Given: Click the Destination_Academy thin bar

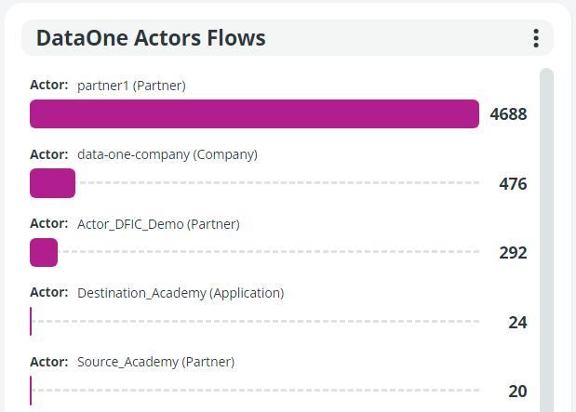Looking at the screenshot, I should (x=31, y=322).
